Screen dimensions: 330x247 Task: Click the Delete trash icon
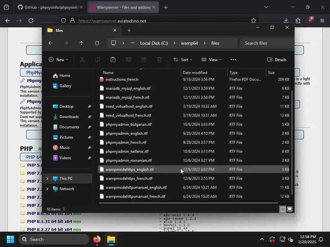pos(160,59)
